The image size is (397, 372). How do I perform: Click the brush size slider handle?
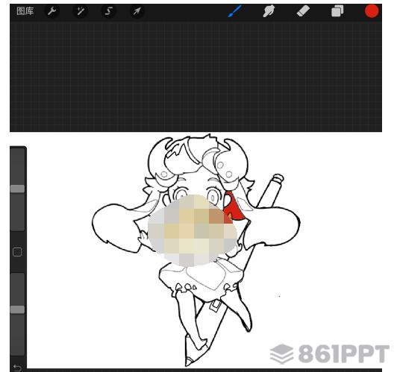click(x=17, y=189)
